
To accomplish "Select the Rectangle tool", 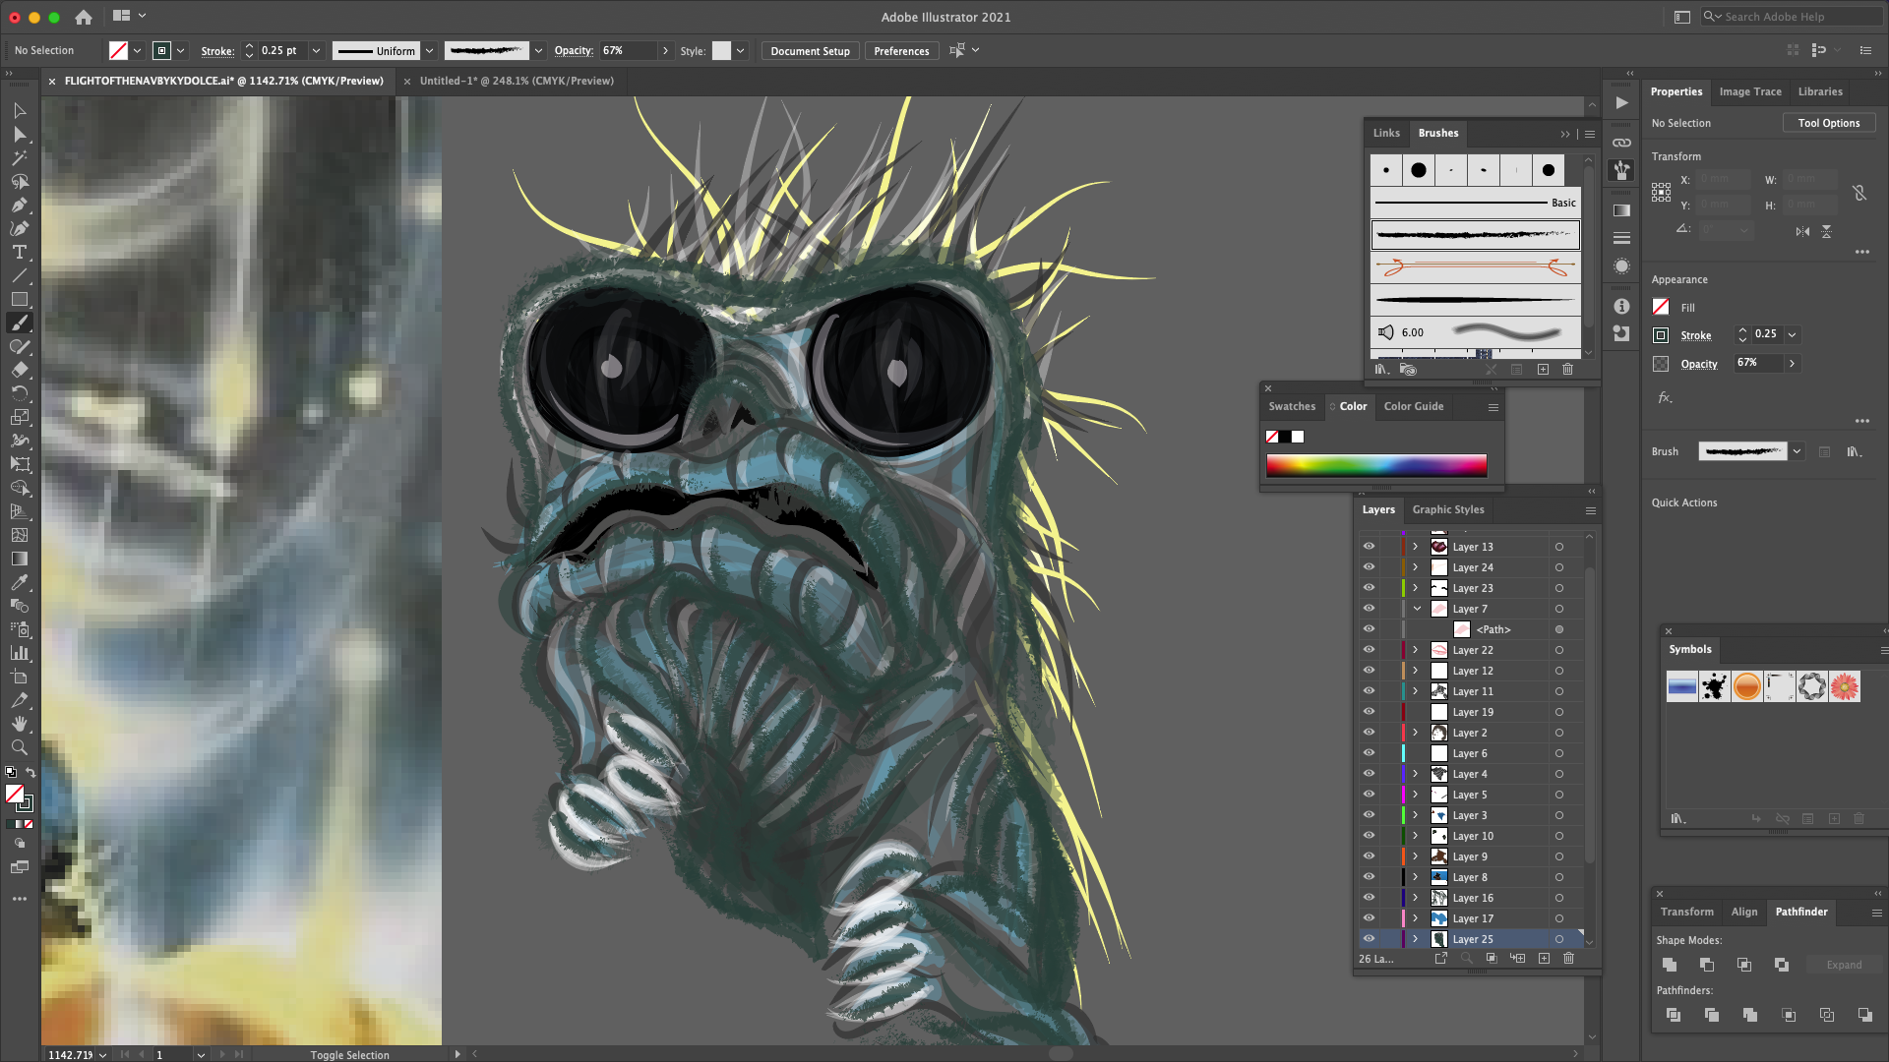I will 19,299.
